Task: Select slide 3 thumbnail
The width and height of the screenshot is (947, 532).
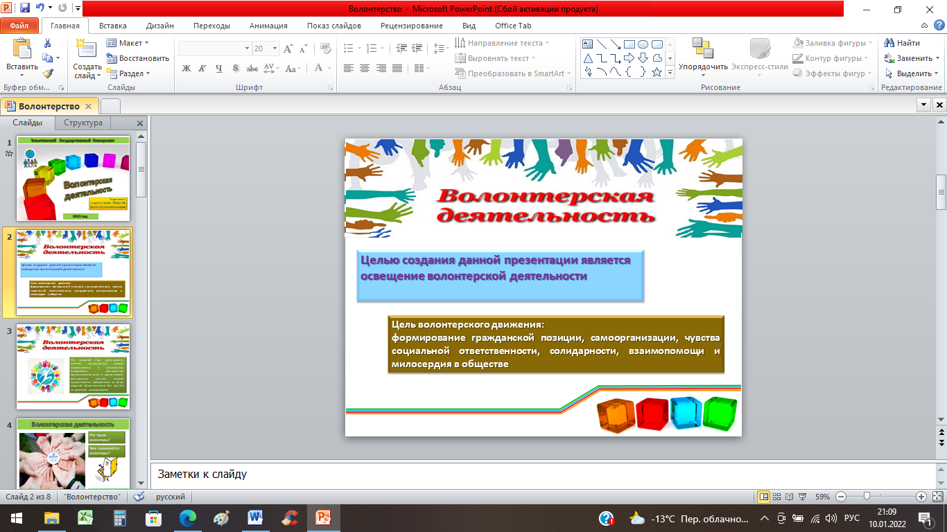Action: pyautogui.click(x=73, y=367)
